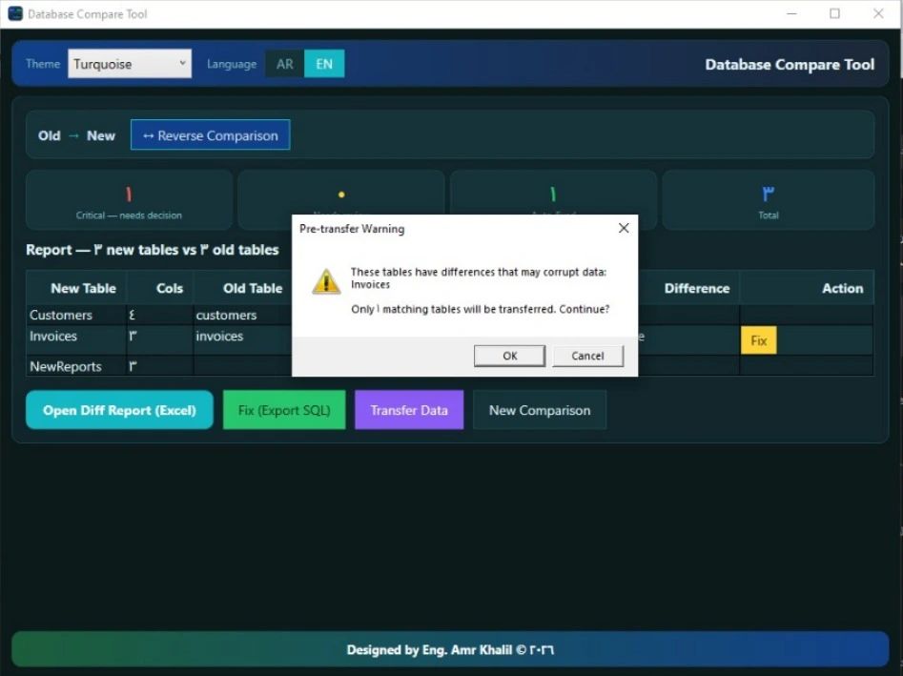
Task: Maximize the Database Compare Tool window
Action: 834,13
